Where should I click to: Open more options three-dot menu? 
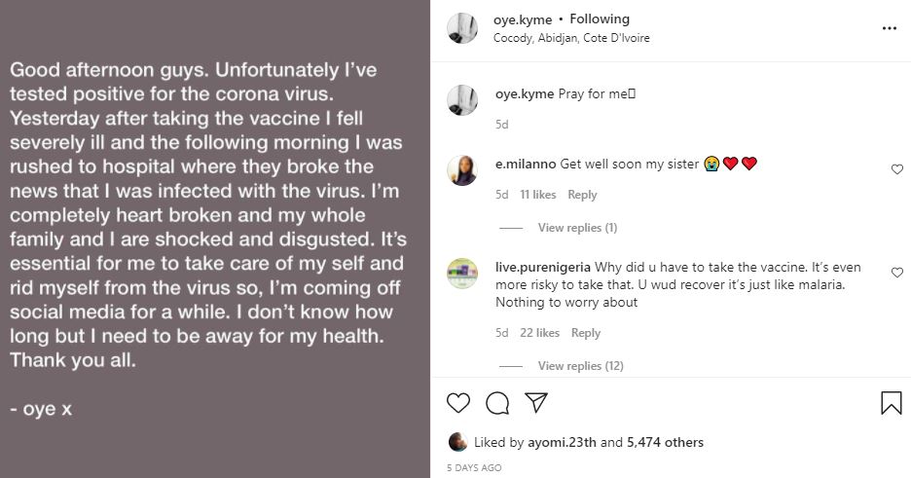coord(889,28)
